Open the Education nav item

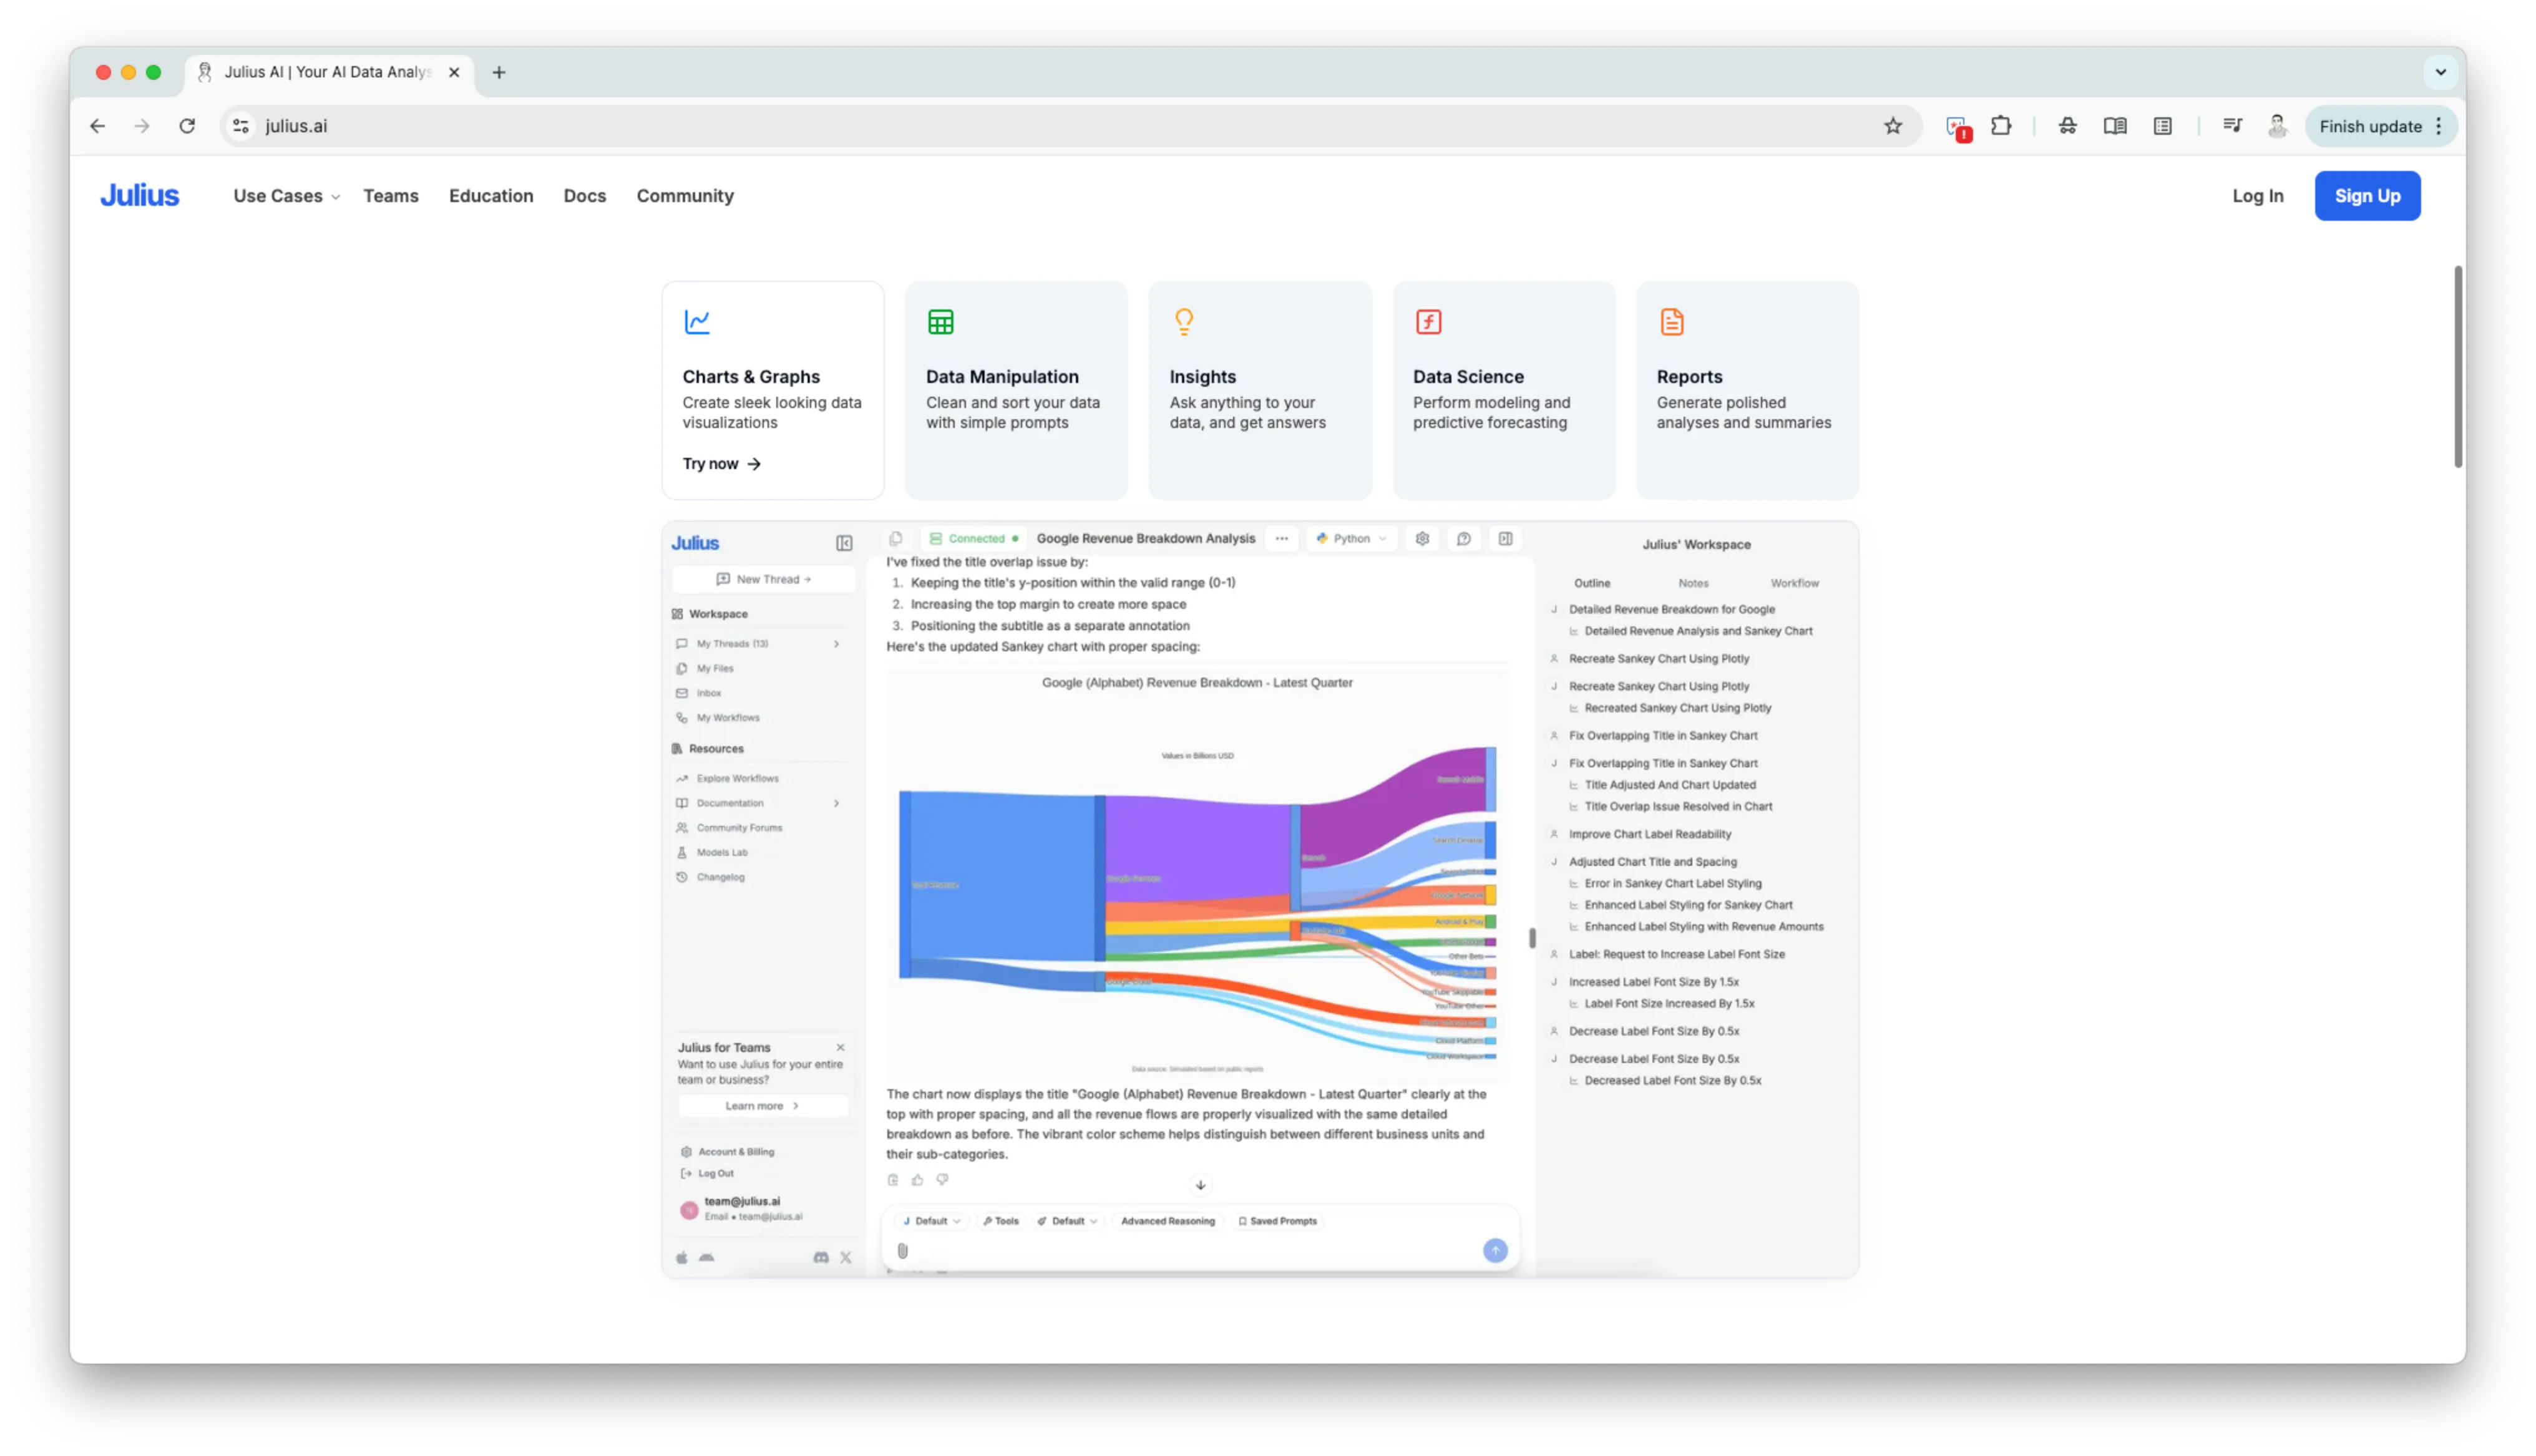(491, 196)
